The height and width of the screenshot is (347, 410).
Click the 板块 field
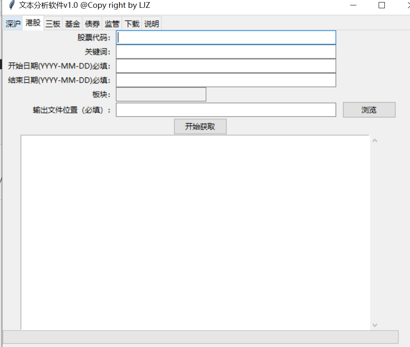(x=161, y=94)
